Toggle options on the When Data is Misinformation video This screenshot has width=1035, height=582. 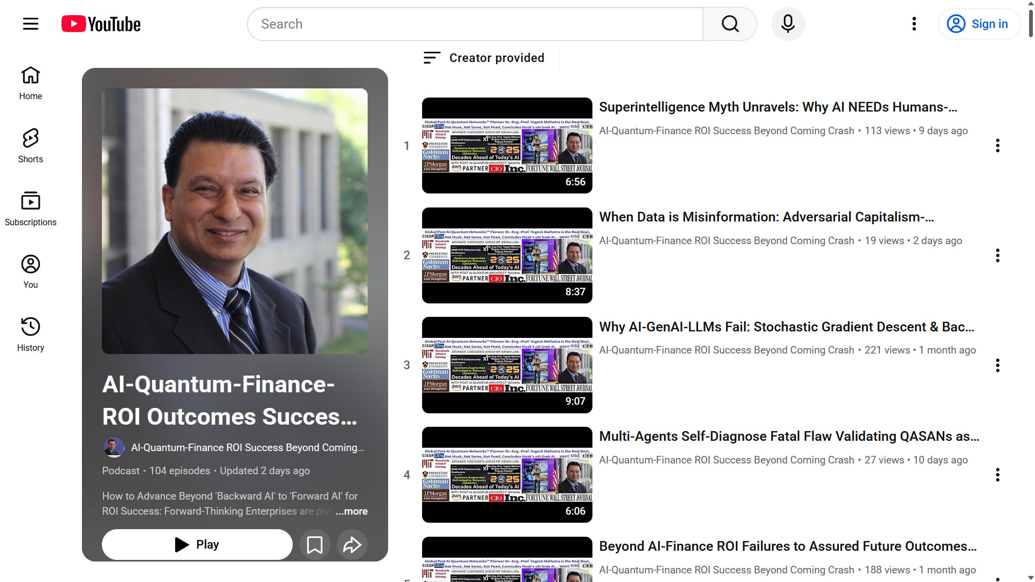point(998,255)
